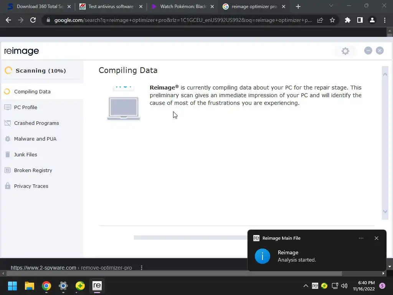Click the reimage logo
This screenshot has width=393, height=295.
click(x=21, y=51)
